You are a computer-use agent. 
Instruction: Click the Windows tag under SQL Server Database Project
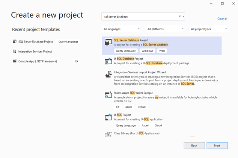click(148, 51)
